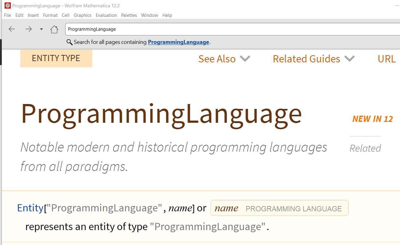Expand the Related Guides dropdown

click(314, 59)
